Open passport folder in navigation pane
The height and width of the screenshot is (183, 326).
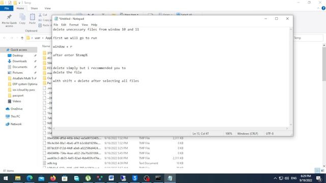(18, 96)
